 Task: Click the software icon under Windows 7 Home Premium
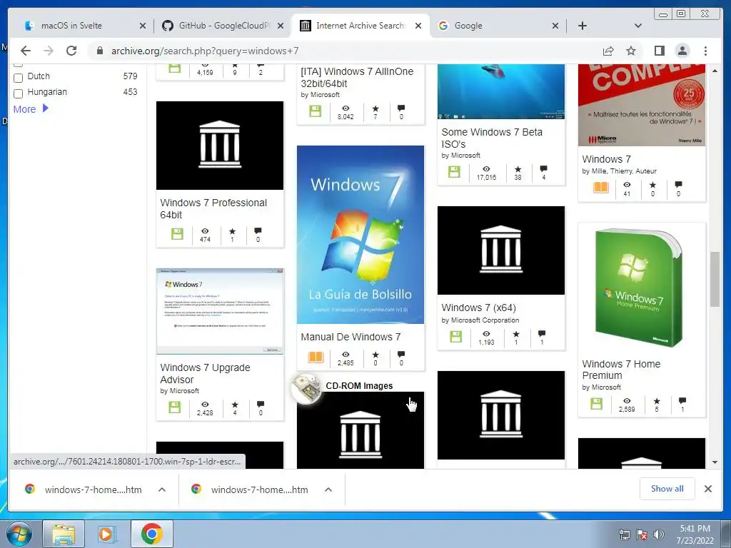596,404
